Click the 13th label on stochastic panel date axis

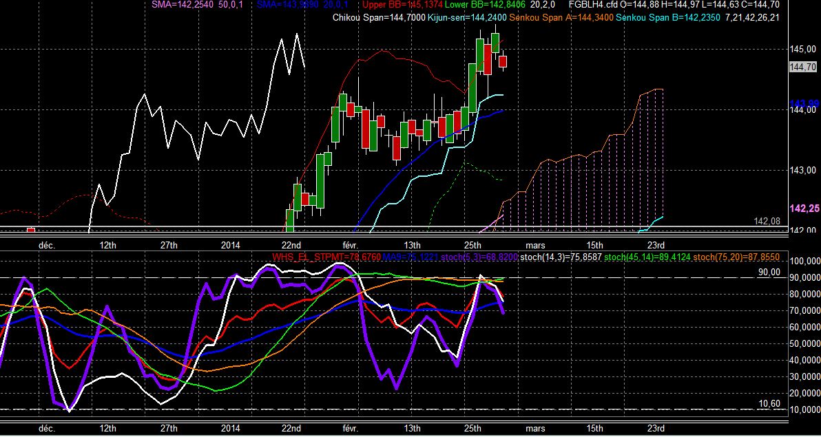(x=413, y=428)
